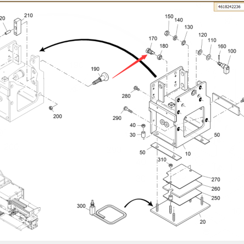Click callout label 200
This screenshot has height=244, width=244.
click(58, 117)
